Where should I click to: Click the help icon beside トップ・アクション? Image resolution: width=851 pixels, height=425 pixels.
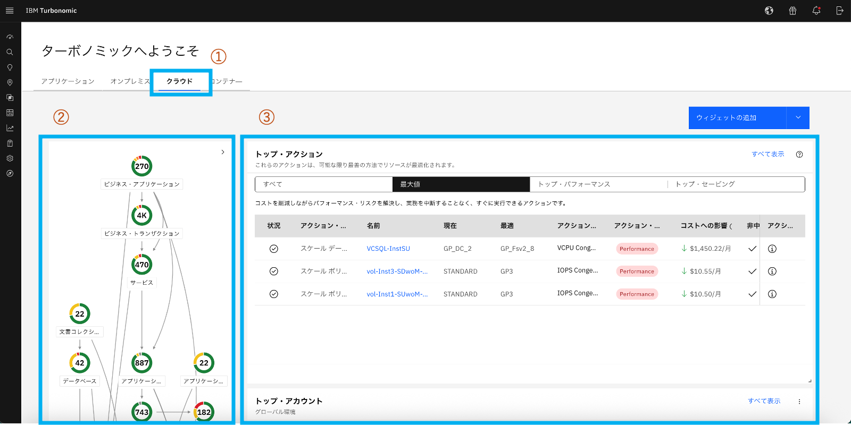pyautogui.click(x=799, y=155)
